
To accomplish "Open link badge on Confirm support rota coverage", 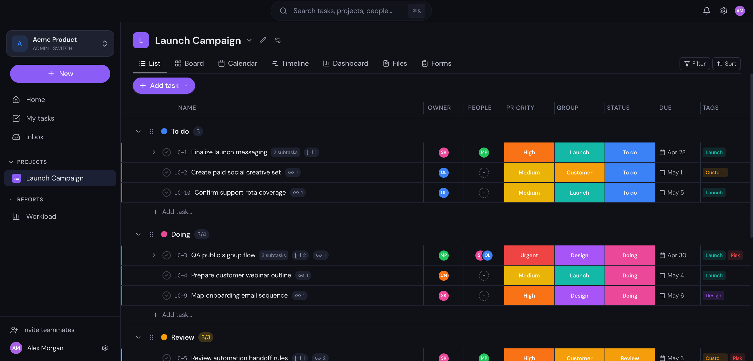I will tap(298, 193).
